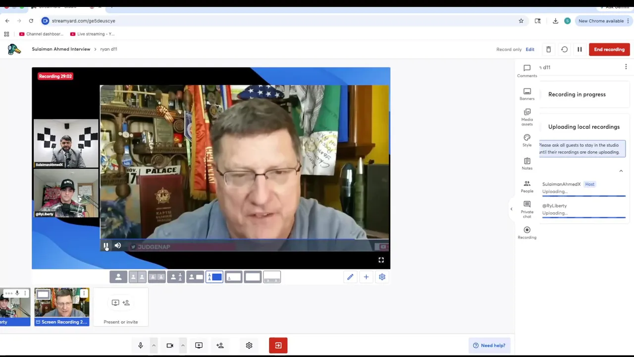The image size is (634, 357).
Task: Expand the camera options caret
Action: 183,346
